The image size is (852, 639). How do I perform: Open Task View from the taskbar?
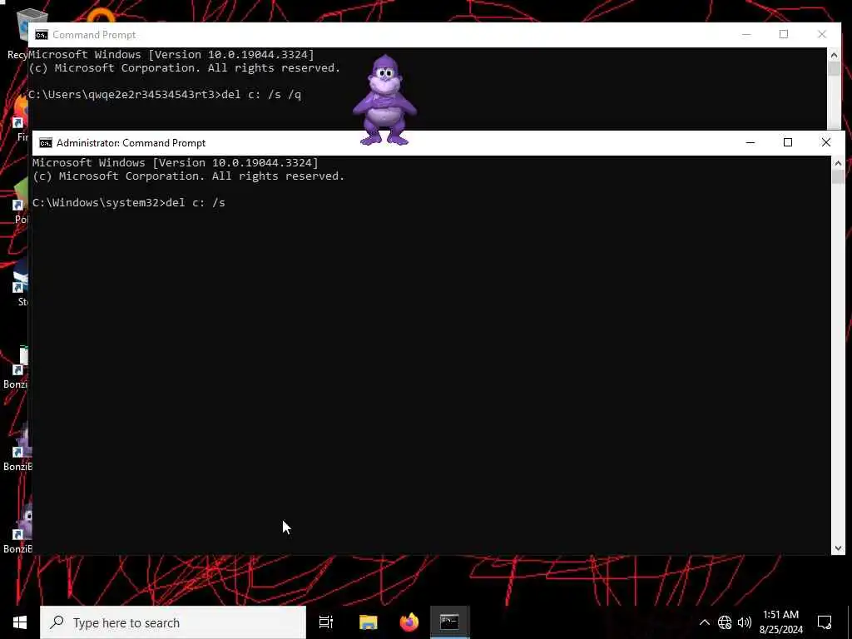point(326,622)
